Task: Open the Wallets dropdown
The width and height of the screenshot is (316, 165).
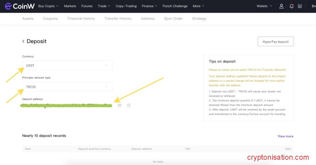Action: tap(264, 6)
